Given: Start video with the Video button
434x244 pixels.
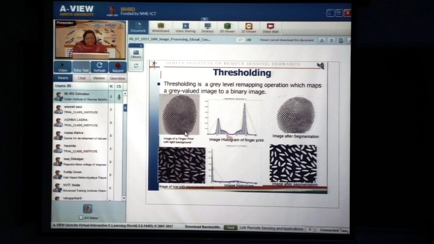Looking at the screenshot, I should (63, 67).
